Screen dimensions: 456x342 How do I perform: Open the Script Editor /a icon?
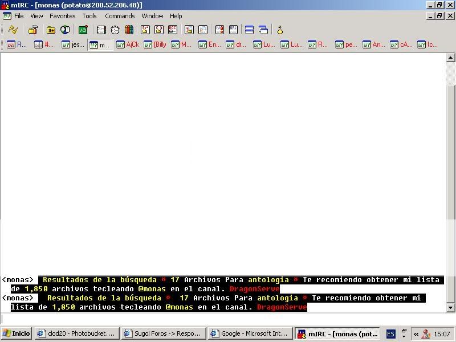click(x=83, y=30)
